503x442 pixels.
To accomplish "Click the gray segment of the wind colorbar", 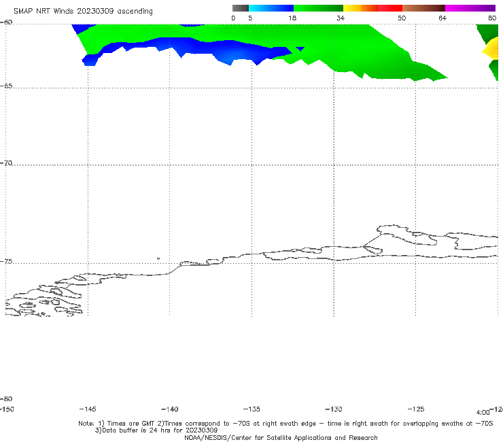I will (240, 8).
